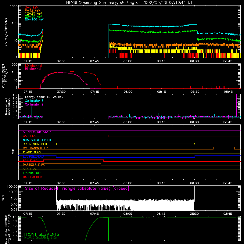The height and width of the screenshot is (244, 244).
Task: Select the Collimator 9 legend entry
Action: 34,104
